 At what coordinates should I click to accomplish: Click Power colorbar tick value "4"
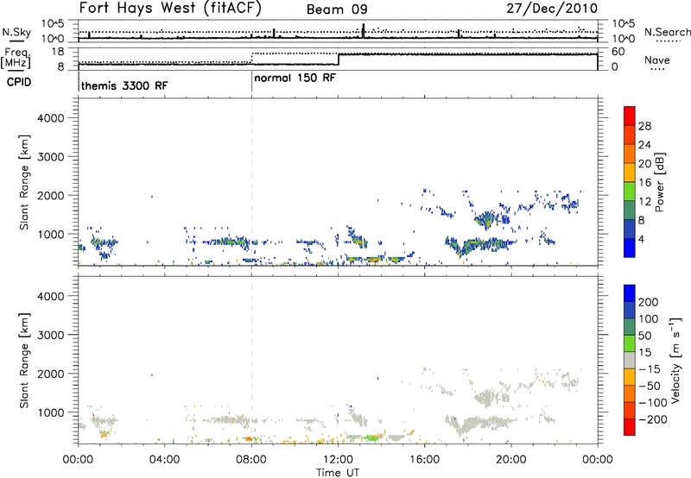(641, 239)
